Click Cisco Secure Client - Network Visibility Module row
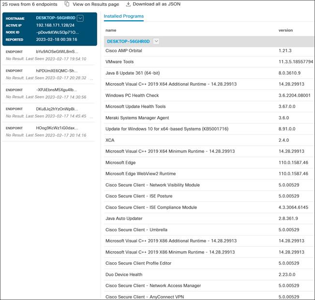315x300 pixels. (x=209, y=185)
